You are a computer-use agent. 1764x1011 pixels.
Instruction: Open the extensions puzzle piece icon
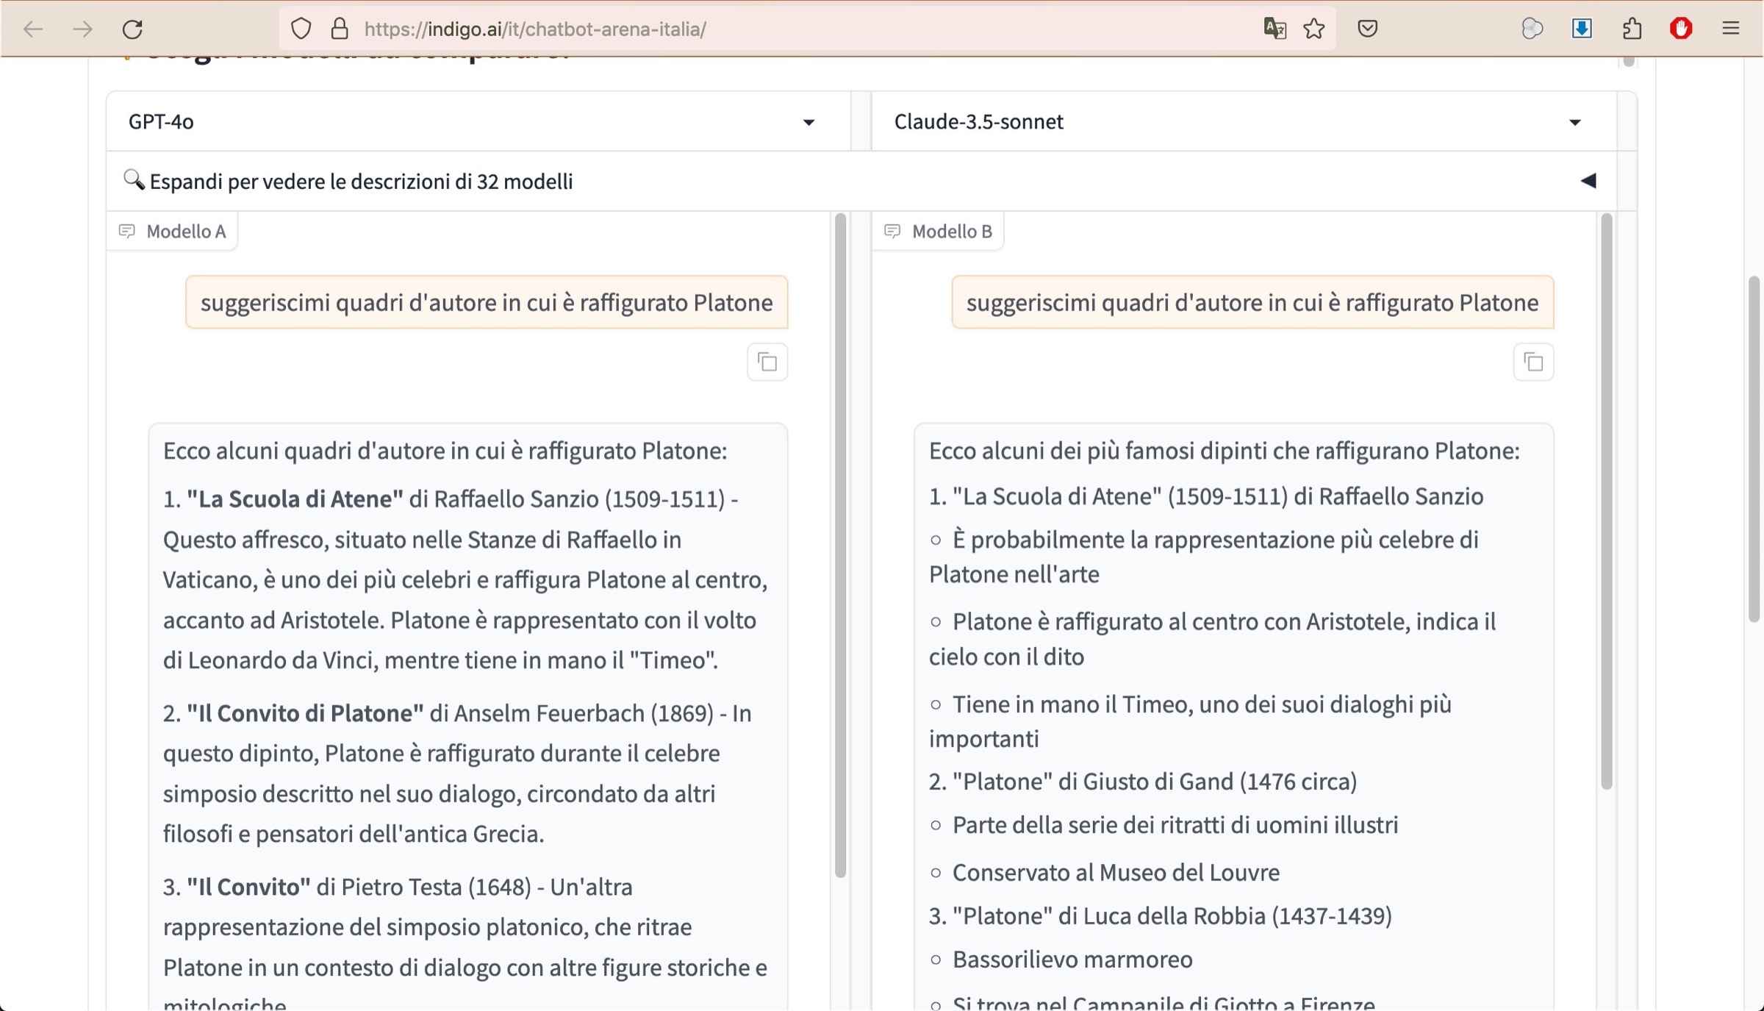1632,29
